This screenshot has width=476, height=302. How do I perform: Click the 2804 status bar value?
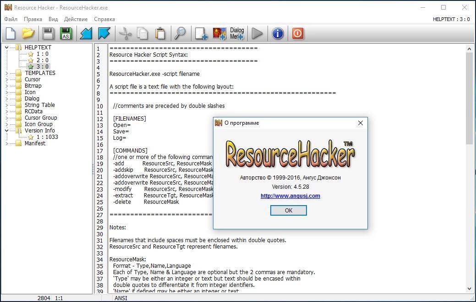point(44,298)
